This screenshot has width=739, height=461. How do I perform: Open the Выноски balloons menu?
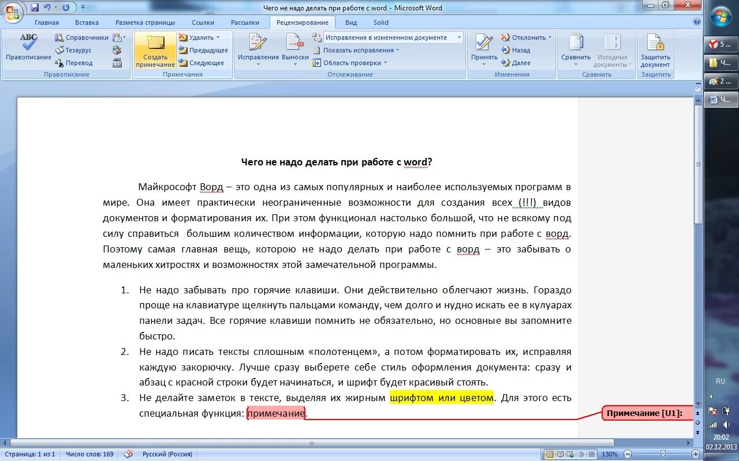[296, 49]
